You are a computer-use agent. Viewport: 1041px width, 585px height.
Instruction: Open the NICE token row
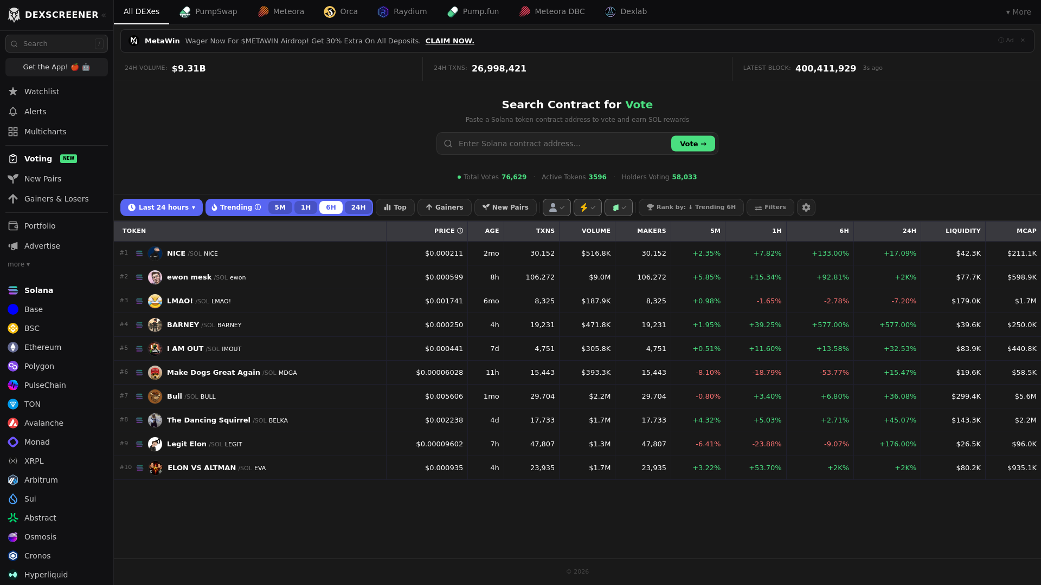click(577, 253)
